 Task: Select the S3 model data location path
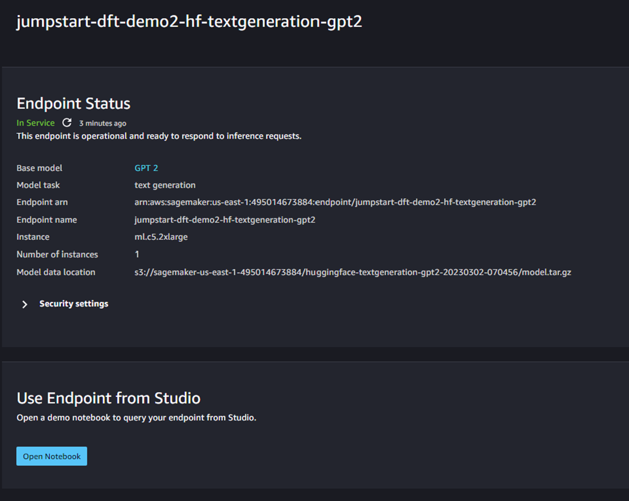click(x=353, y=272)
